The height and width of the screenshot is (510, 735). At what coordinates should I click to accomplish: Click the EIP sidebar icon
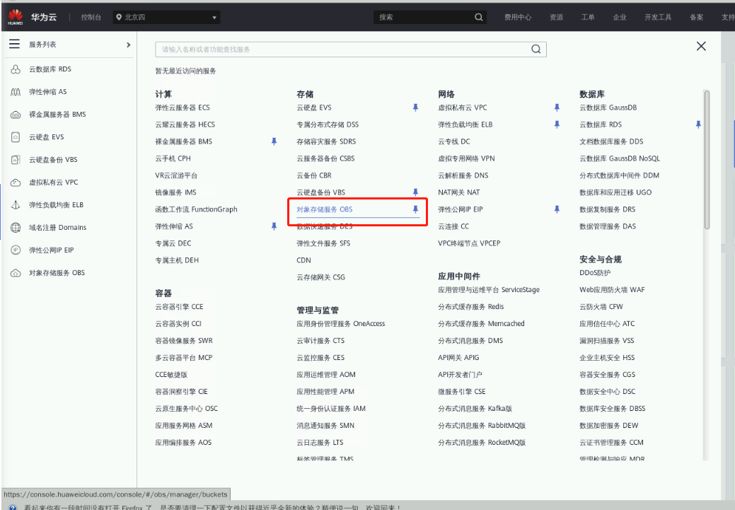[x=16, y=250]
